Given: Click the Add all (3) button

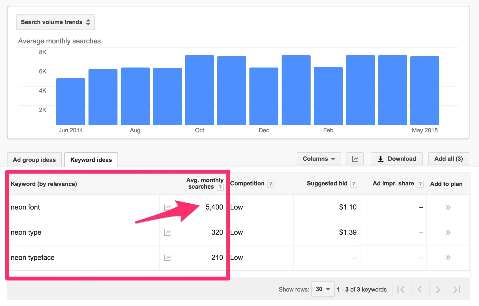Looking at the screenshot, I should tap(448, 159).
